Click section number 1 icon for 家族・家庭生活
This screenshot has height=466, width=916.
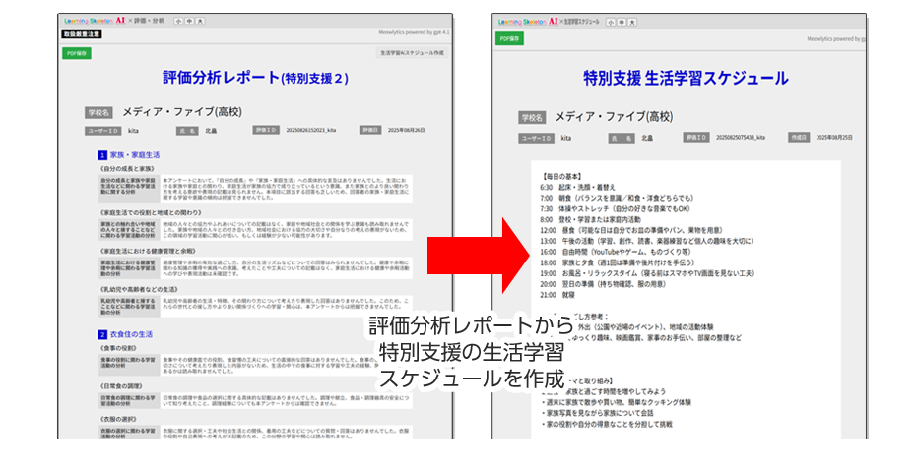(x=102, y=155)
